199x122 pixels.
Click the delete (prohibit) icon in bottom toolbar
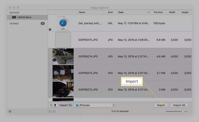click(x=51, y=105)
